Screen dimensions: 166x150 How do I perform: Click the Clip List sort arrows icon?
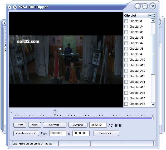[x=154, y=15]
